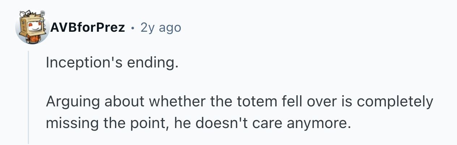457x145 pixels.
Task: Click the "Inception's ending." line
Action: (112, 63)
